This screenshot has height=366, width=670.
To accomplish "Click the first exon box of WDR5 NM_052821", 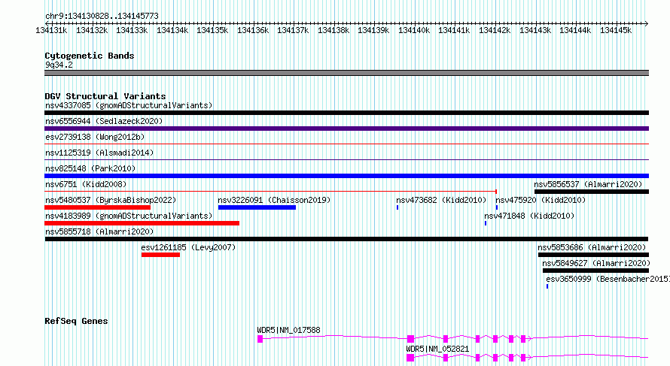I will tap(410, 358).
